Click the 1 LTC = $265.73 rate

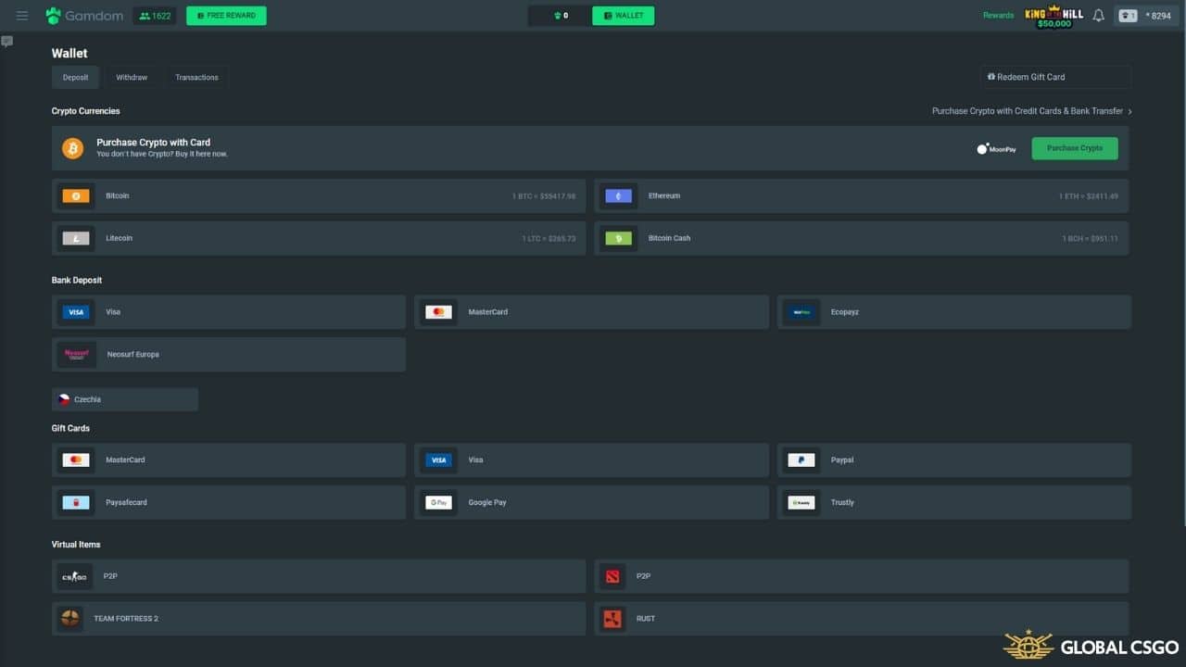pos(549,239)
